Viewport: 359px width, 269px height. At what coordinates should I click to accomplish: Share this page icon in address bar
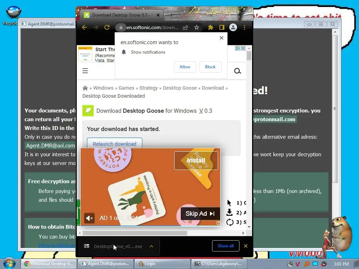click(185, 27)
